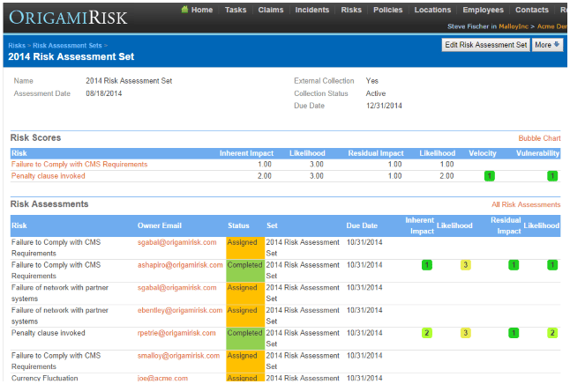Click green Inherent Impact 1 badge in ashapiro row
The image size is (570, 384).
[x=427, y=265]
